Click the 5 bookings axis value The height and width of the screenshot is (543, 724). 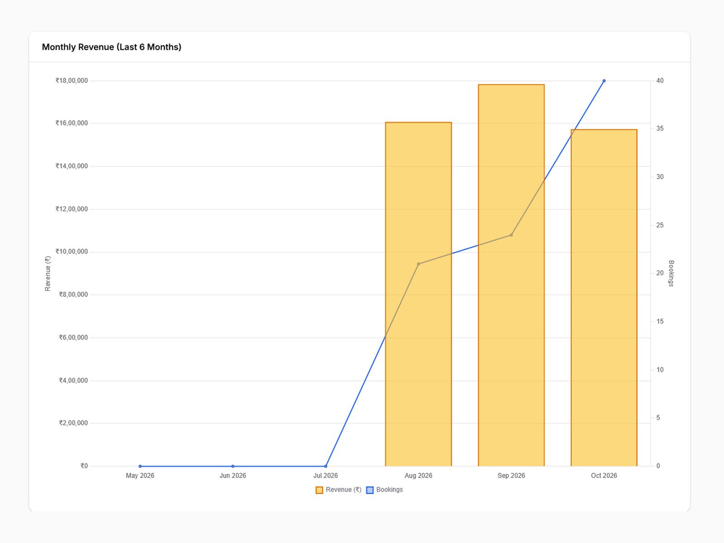(x=658, y=418)
